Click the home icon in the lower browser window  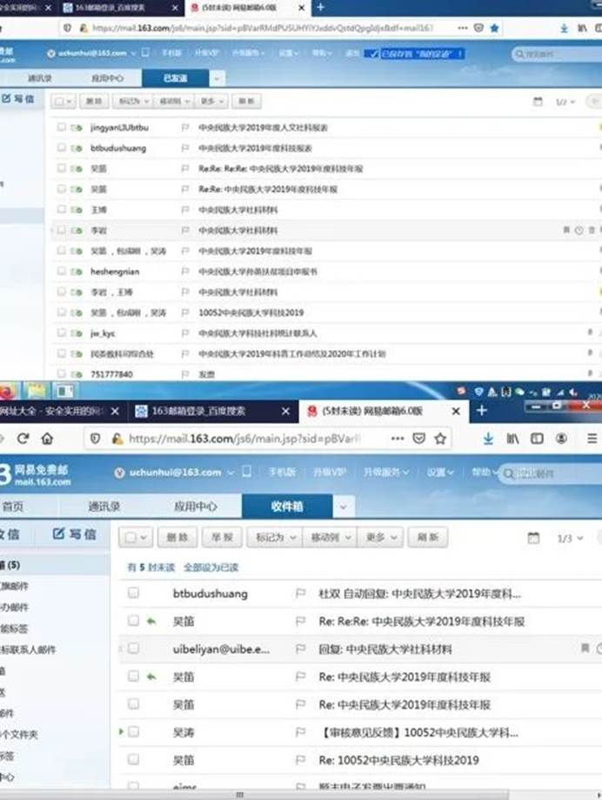[47, 438]
